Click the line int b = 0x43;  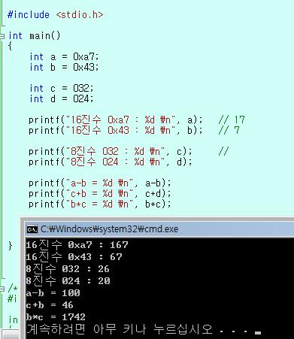64,68
